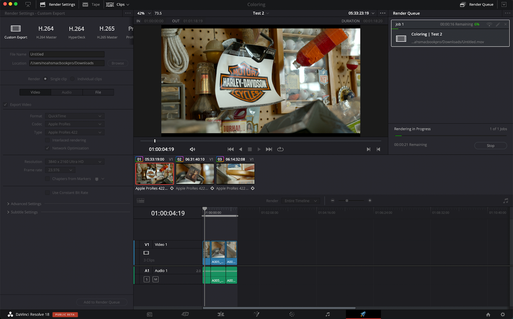
Task: Select Single clip render option
Action: click(x=45, y=79)
